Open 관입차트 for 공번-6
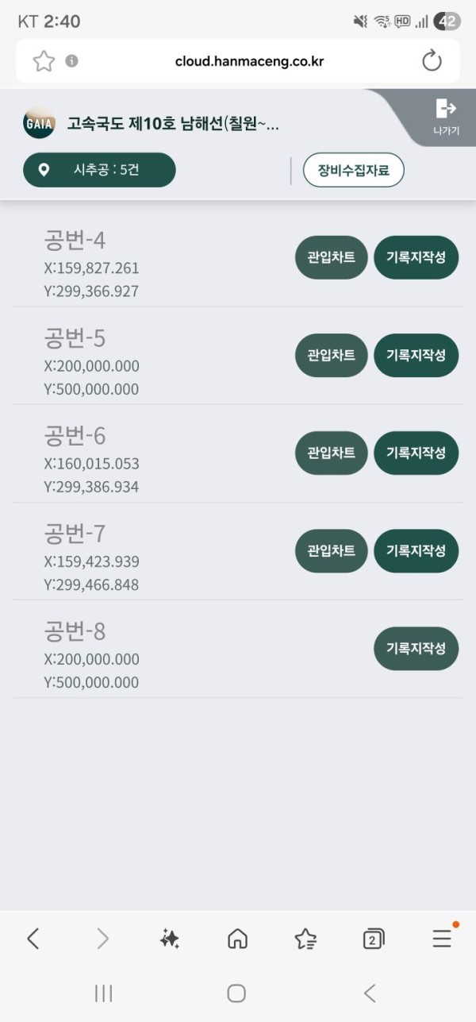The width and height of the screenshot is (476, 1022). tap(332, 453)
